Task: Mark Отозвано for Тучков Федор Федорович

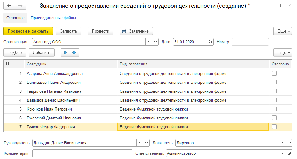Action: 274,127
